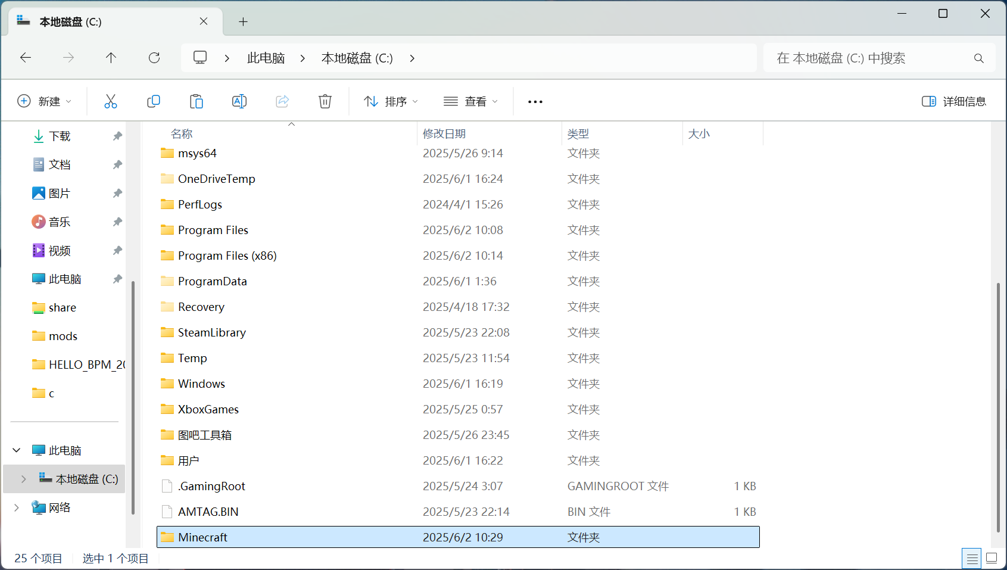This screenshot has height=570, width=1007.
Task: Expand the 本地磁盘 (C:) tree node
Action: coord(23,479)
